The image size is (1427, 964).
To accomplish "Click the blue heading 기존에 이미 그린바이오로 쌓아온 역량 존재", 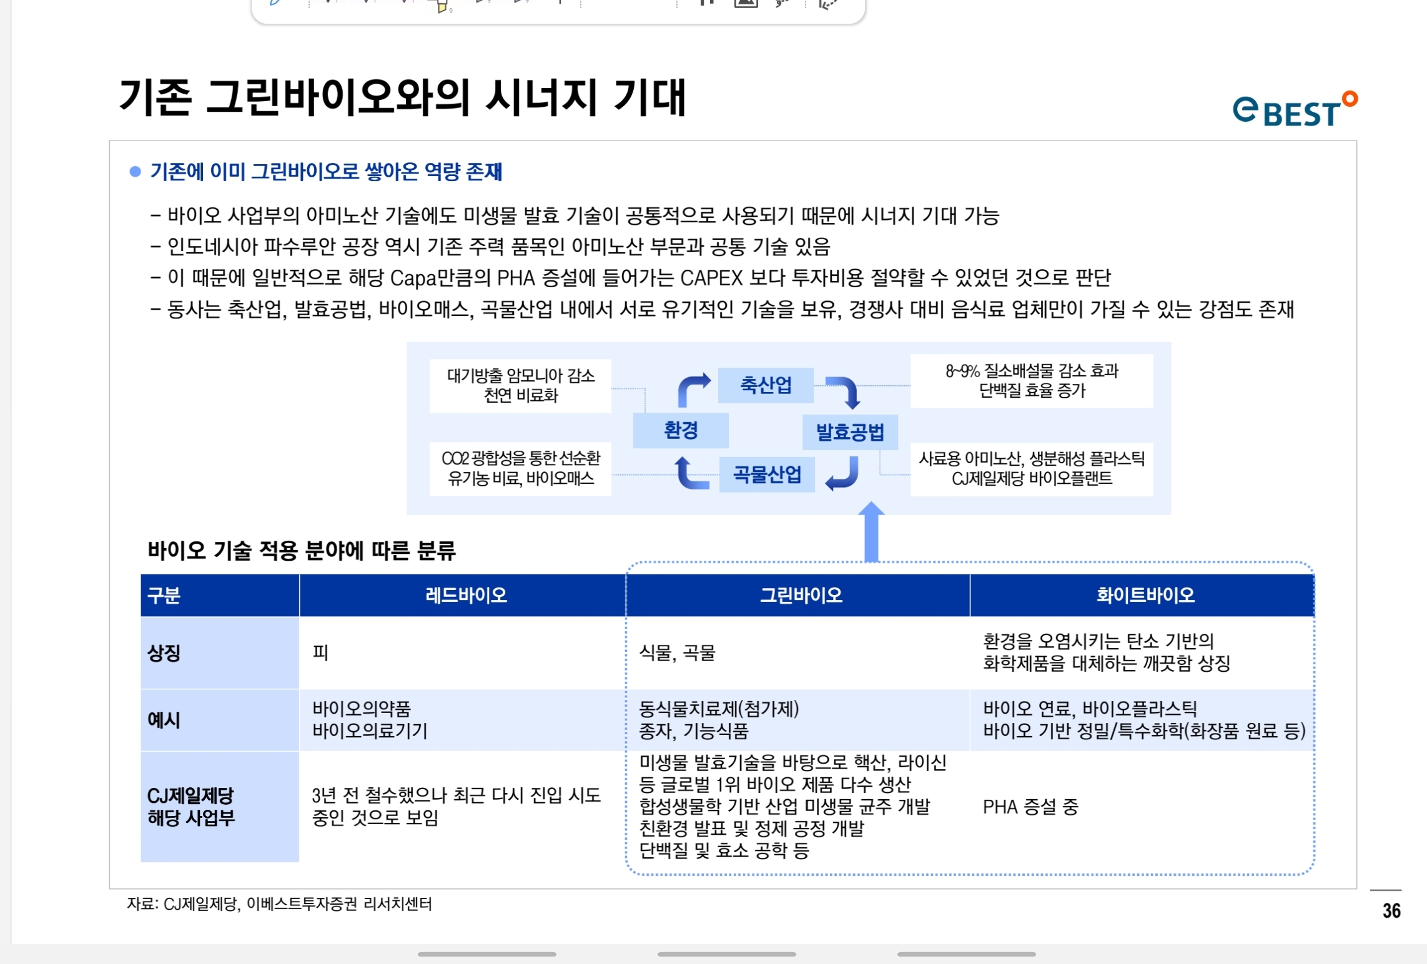I will click(326, 172).
